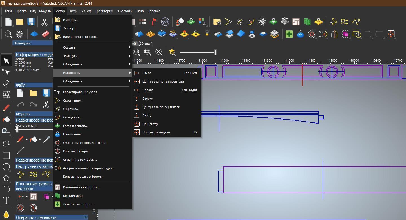Select Редактирование узлов menu entry
This screenshot has width=406, height=220.
[92, 92]
